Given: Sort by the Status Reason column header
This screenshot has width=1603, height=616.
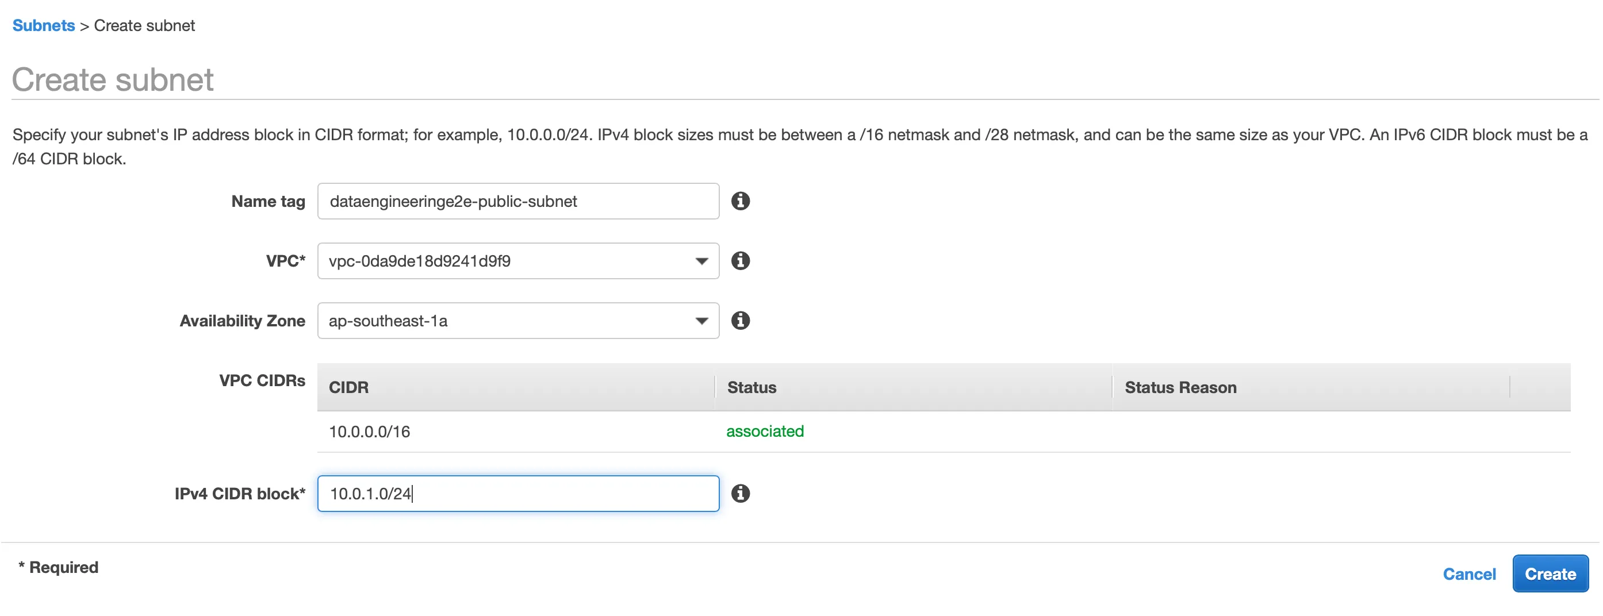Looking at the screenshot, I should pyautogui.click(x=1311, y=387).
